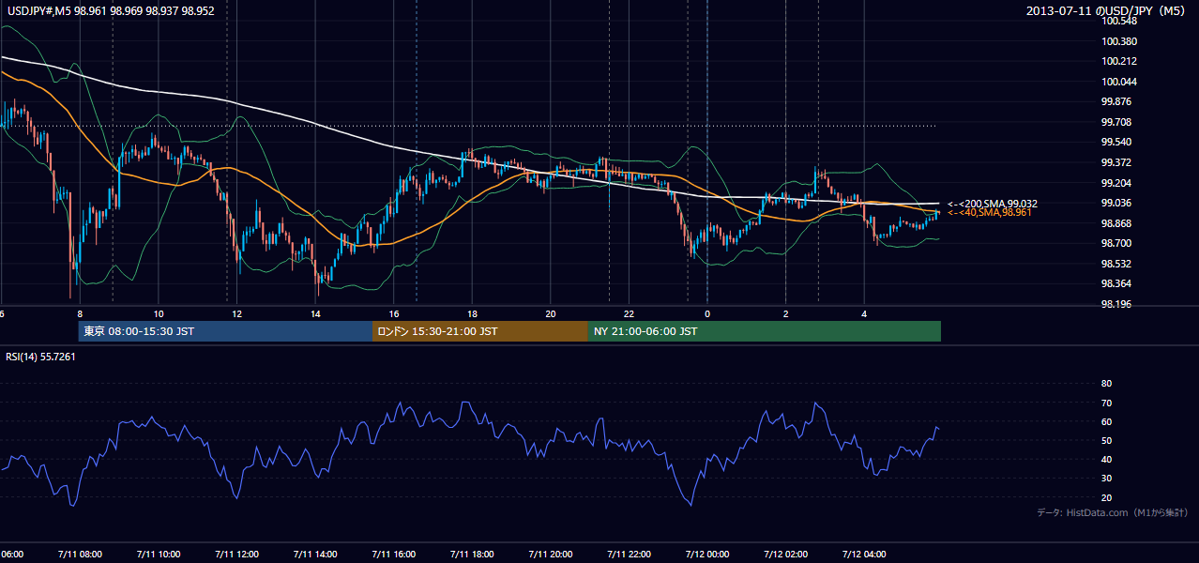Screen dimensions: 1199x563
Task: Click hour tick label 14 under price chart
Action: (315, 314)
